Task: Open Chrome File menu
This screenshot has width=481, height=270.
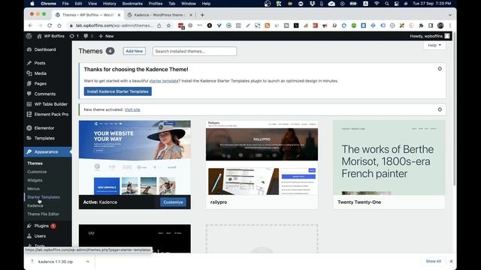Action: [65, 4]
